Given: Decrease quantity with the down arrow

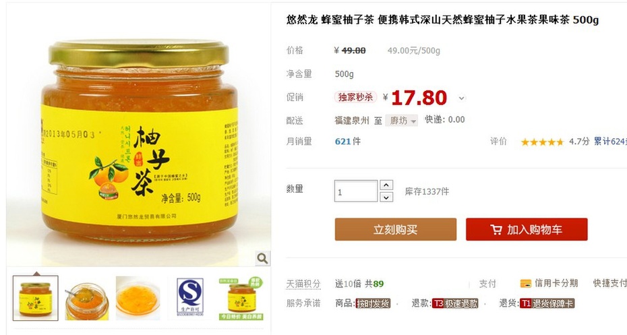Looking at the screenshot, I should pos(386,197).
